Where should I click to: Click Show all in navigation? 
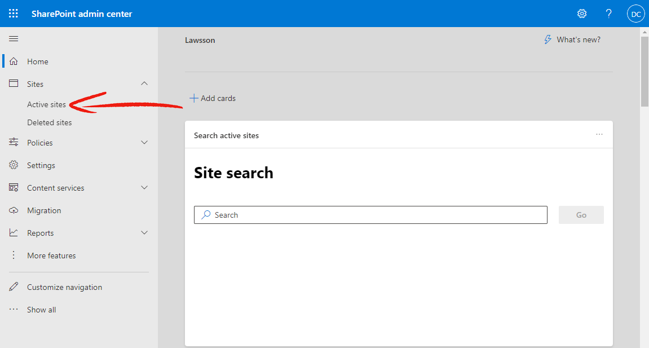pyautogui.click(x=41, y=310)
